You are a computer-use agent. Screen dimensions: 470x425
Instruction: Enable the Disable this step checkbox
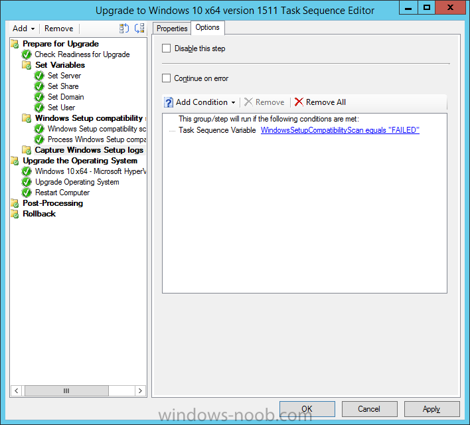(x=167, y=48)
